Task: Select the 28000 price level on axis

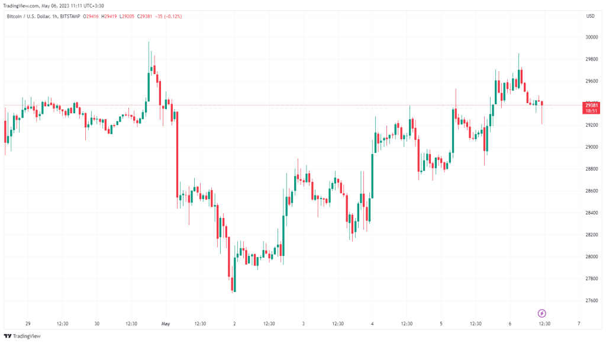Action: pyautogui.click(x=590, y=257)
